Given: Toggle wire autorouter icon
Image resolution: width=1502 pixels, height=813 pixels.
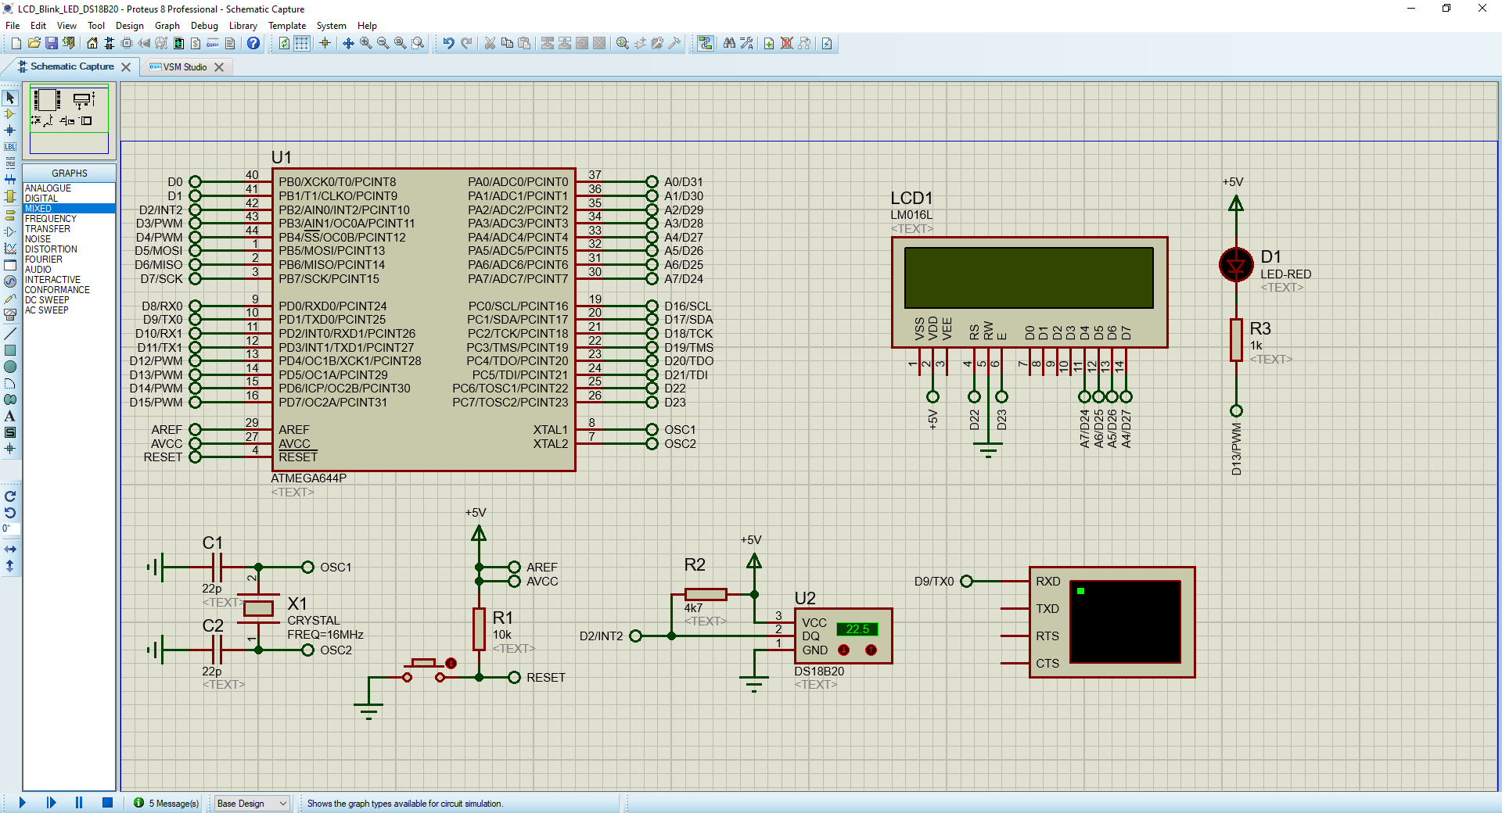Looking at the screenshot, I should [x=706, y=44].
